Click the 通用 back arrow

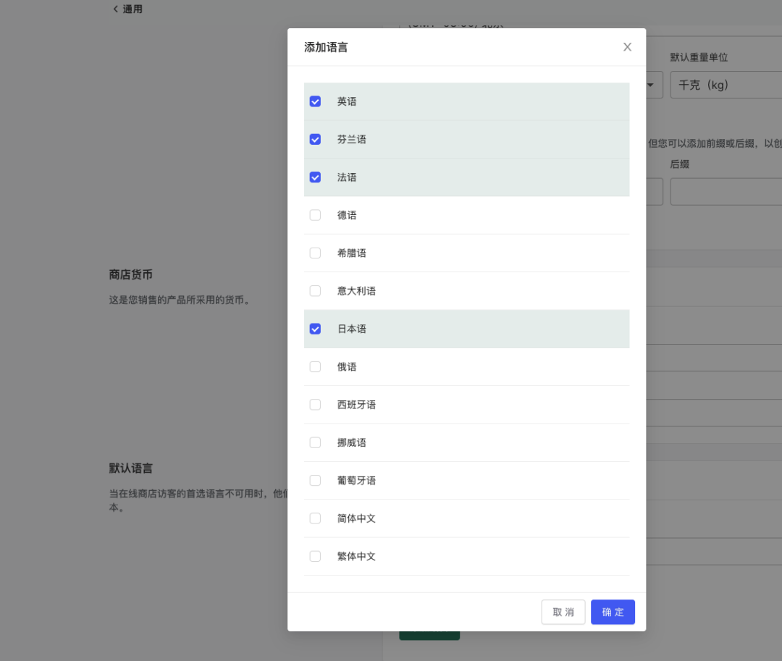tap(116, 9)
